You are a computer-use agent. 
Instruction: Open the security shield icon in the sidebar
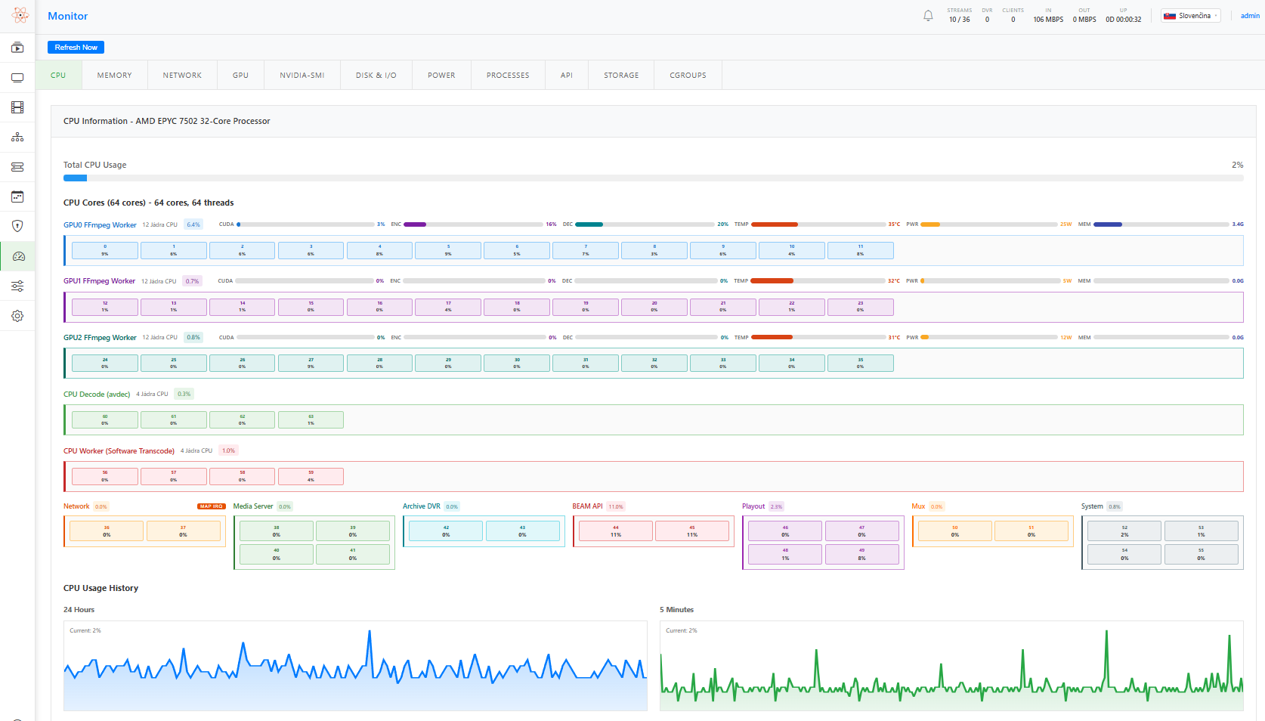[17, 226]
